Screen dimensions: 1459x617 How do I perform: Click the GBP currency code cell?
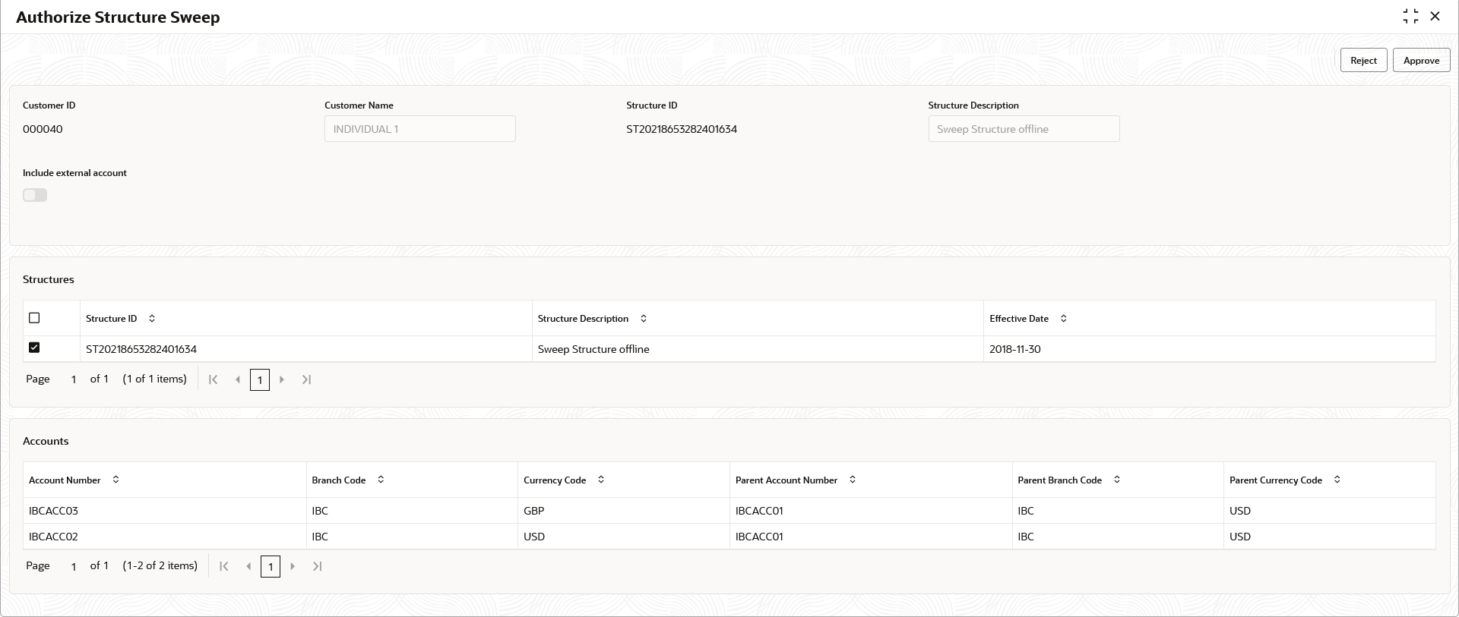[x=624, y=511]
